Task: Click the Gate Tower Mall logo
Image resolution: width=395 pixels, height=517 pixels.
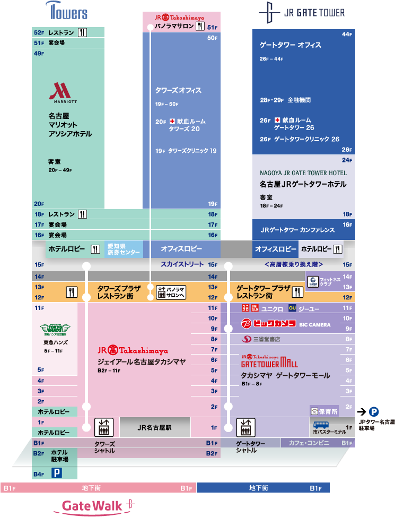Action: tap(269, 361)
